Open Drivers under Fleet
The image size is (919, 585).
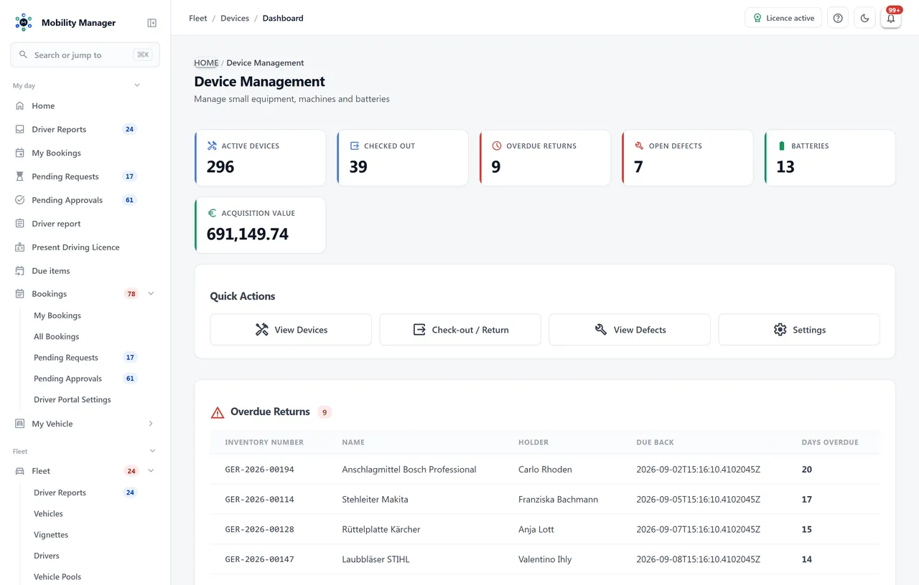pyautogui.click(x=47, y=556)
